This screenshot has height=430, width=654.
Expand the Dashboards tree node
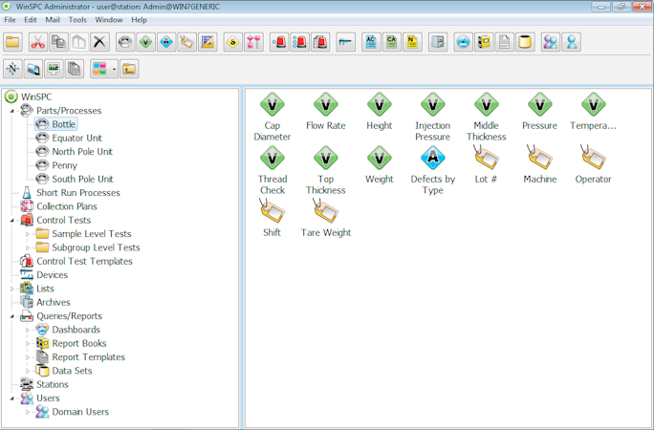coord(28,330)
